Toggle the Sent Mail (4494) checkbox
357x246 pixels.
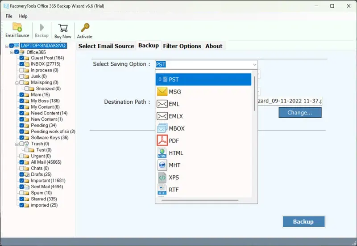21,187
